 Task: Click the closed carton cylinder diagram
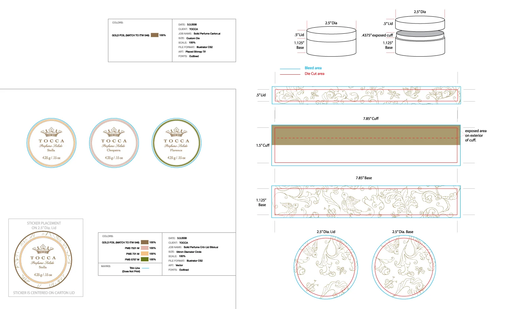[x=331, y=42]
